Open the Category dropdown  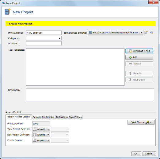pyautogui.click(x=44, y=38)
